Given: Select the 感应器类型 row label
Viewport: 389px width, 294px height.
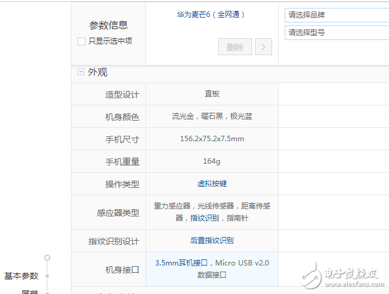Looking at the screenshot, I should (x=118, y=213).
